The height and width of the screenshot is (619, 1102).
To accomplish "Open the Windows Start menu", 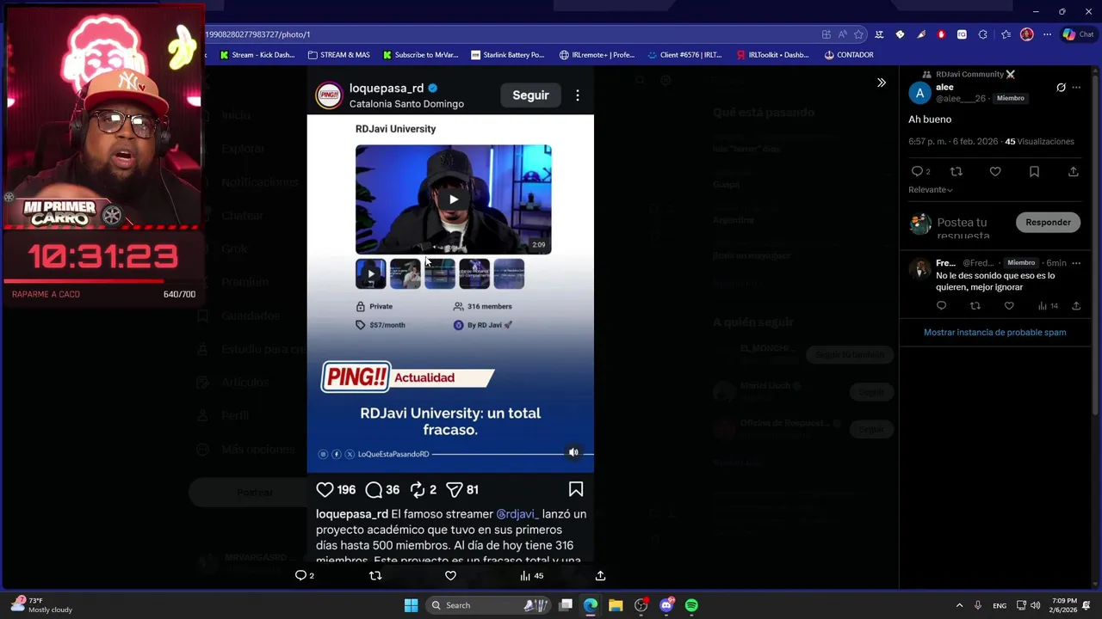I will (x=411, y=605).
